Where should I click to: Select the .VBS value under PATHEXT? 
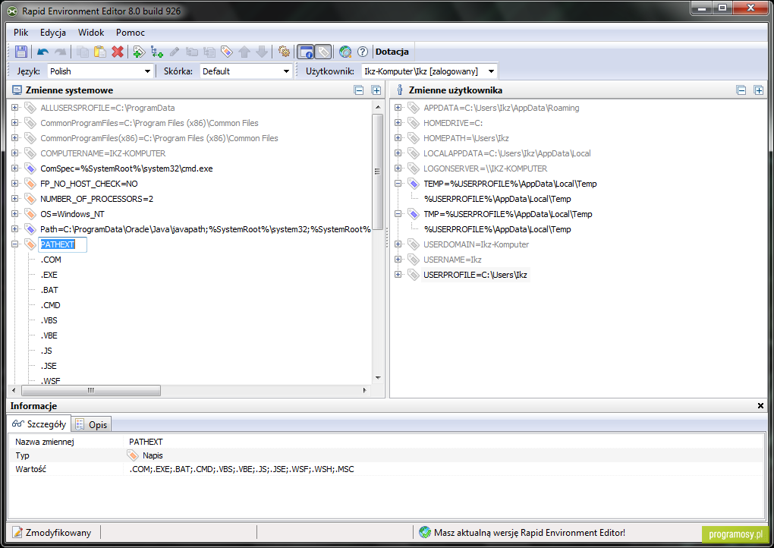pyautogui.click(x=49, y=320)
